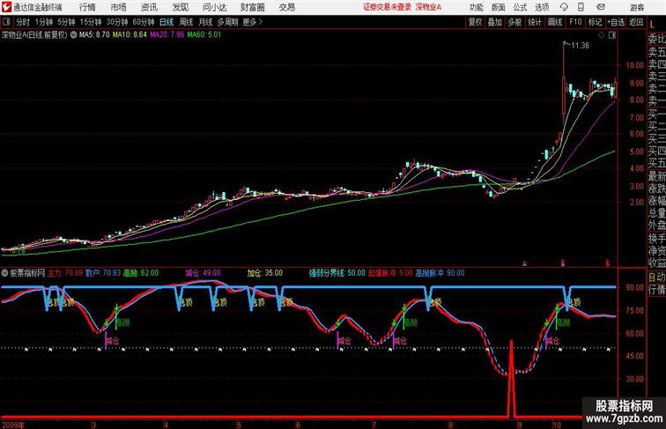Click the MA20: 7.96 value label
The height and width of the screenshot is (429, 666).
[x=167, y=35]
